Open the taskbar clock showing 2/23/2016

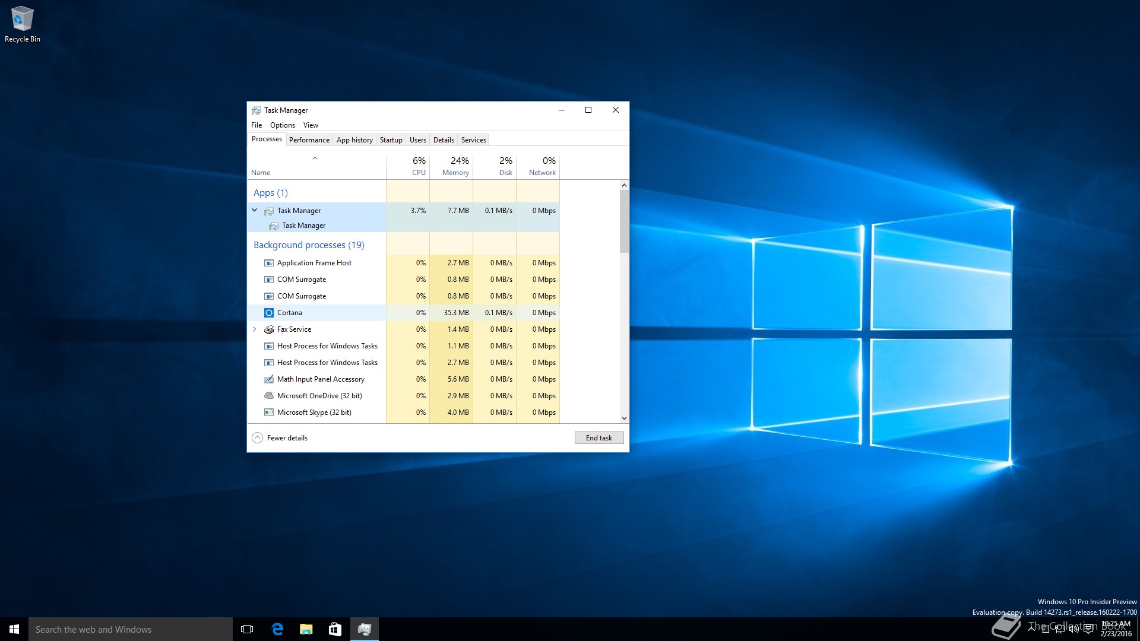click(x=1116, y=629)
